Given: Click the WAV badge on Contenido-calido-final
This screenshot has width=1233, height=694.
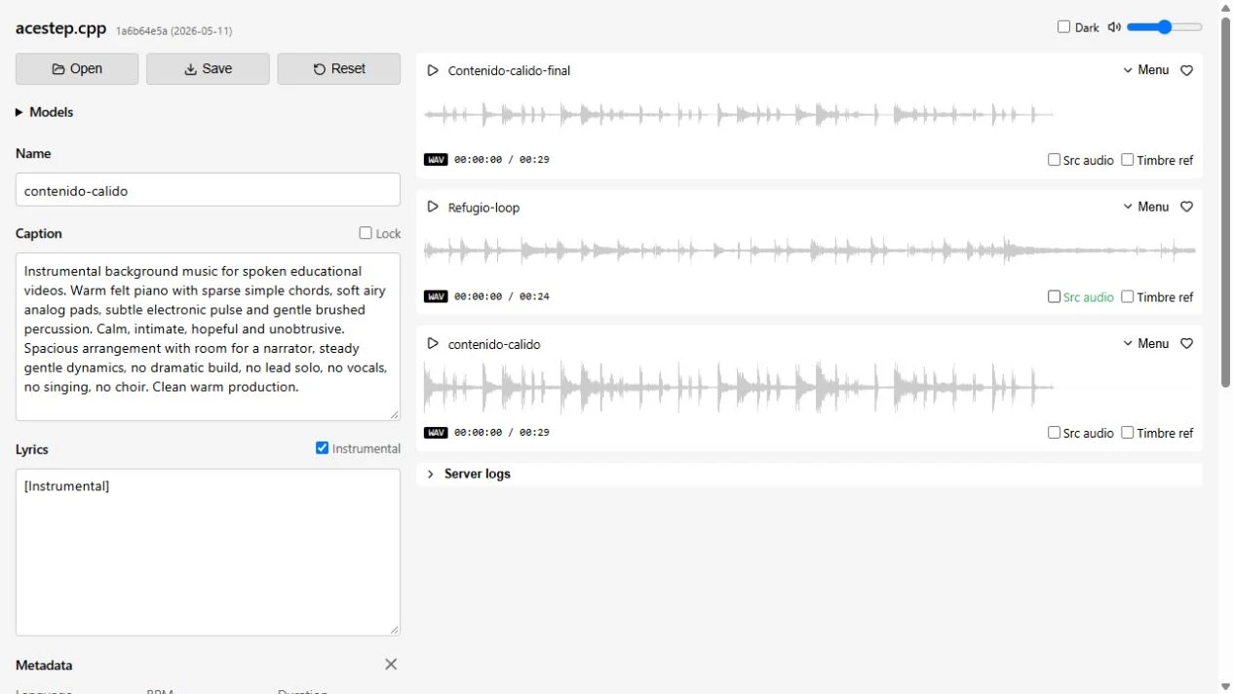Looking at the screenshot, I should tap(436, 160).
